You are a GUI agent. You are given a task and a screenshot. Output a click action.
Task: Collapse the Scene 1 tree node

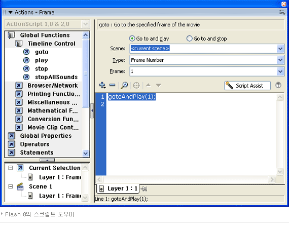[x=11, y=186]
